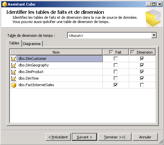The height and width of the screenshot is (145, 164).
Task: Switch to the Tables tab
Action: click(x=14, y=43)
